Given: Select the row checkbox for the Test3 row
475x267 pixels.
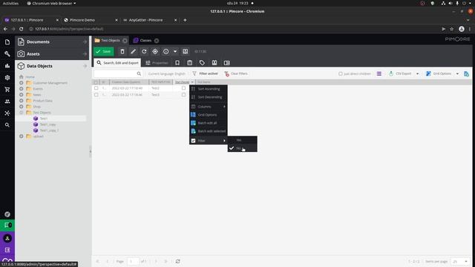Looking at the screenshot, I should coord(96,95).
